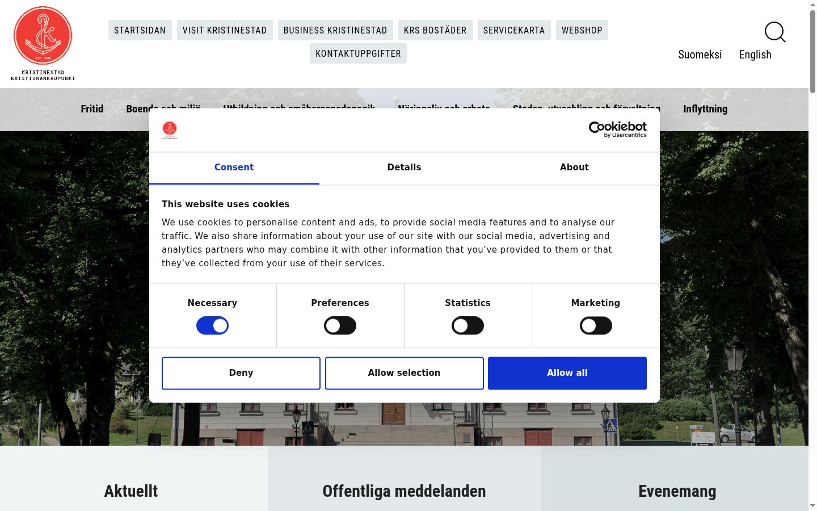Screen dimensions: 817x511
Task: Enable the Statistics cookies switch
Action: 468,325
